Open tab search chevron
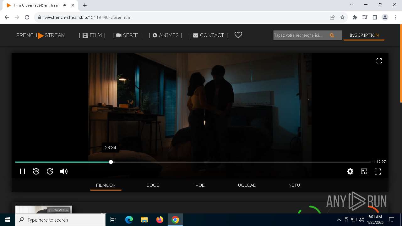This screenshot has height=226, width=402. pyautogui.click(x=351, y=4)
